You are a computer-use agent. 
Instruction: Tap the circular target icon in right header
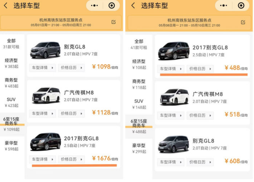[x=241, y=6]
